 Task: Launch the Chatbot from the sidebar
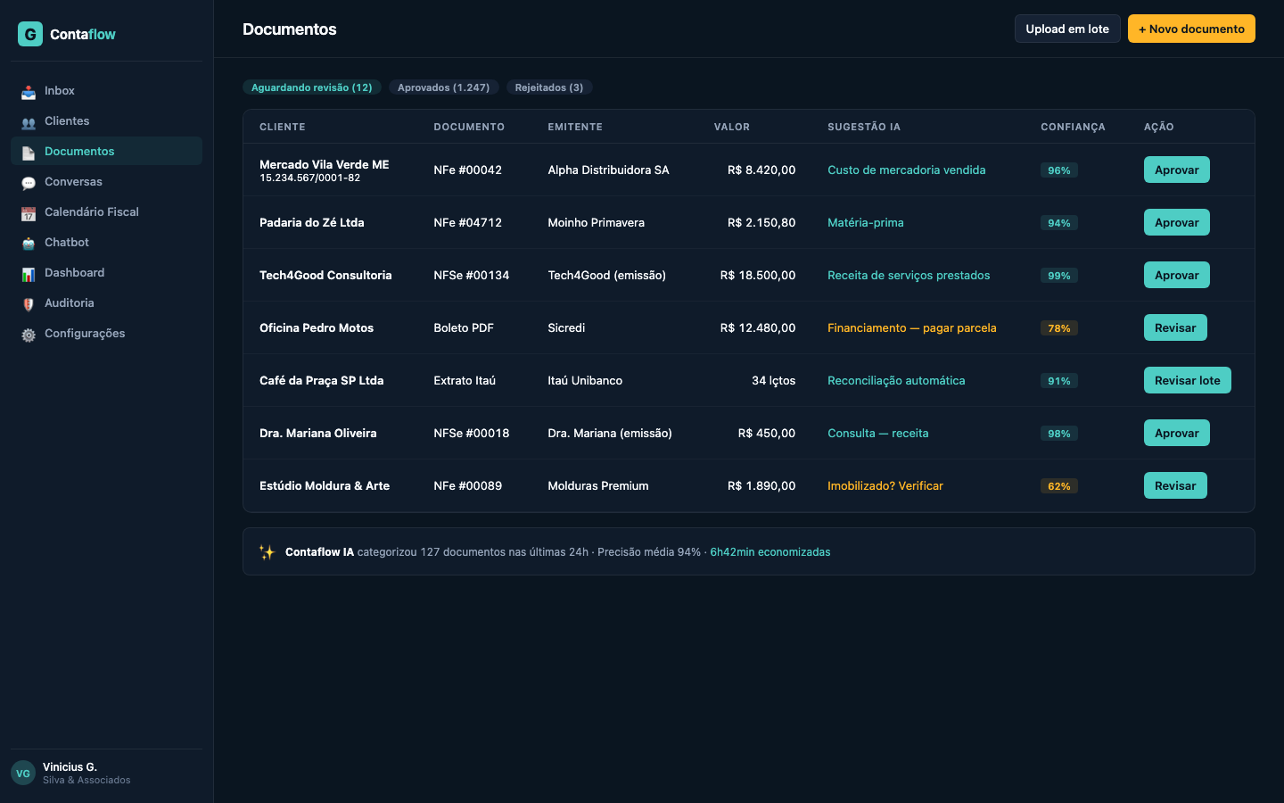27,242
